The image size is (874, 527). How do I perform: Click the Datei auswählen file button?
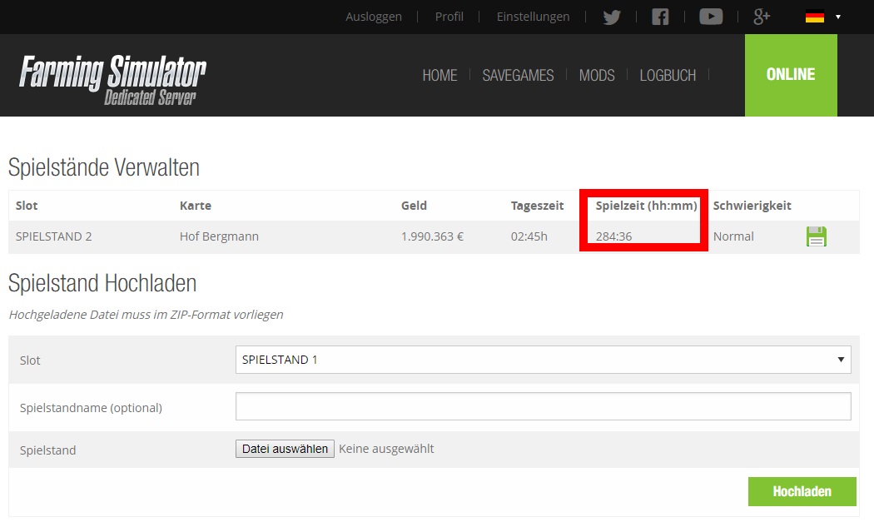pos(286,449)
